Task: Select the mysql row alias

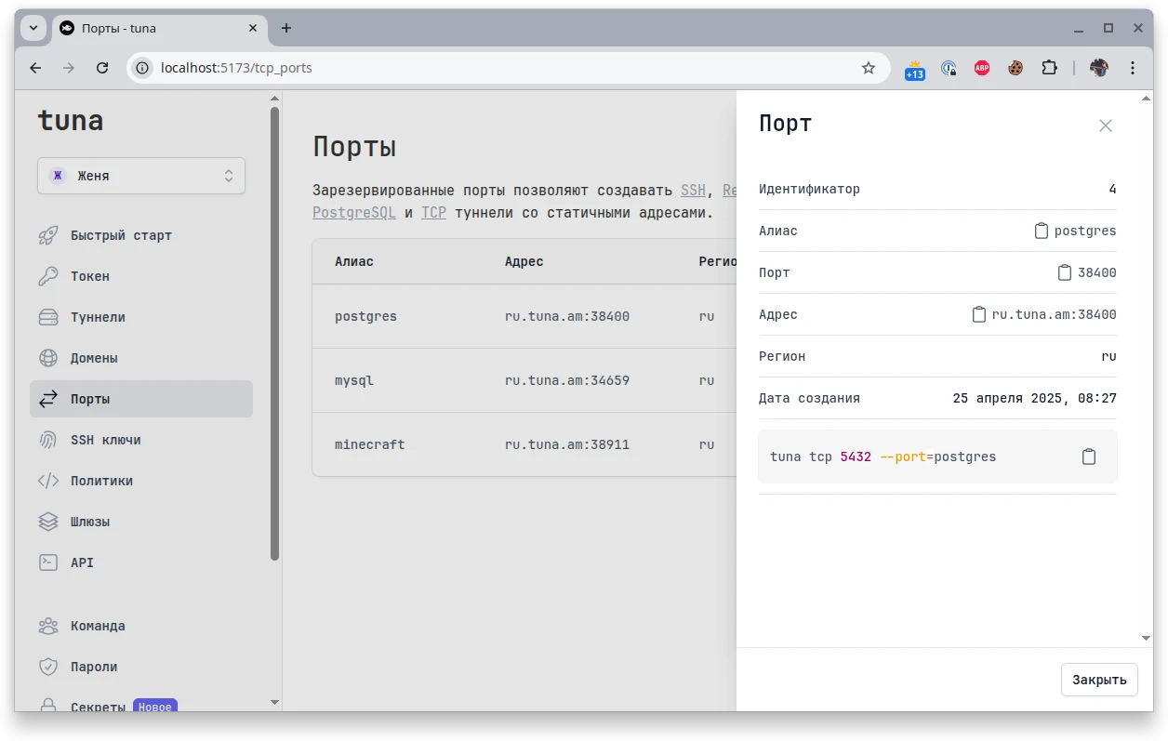Action: click(x=354, y=380)
